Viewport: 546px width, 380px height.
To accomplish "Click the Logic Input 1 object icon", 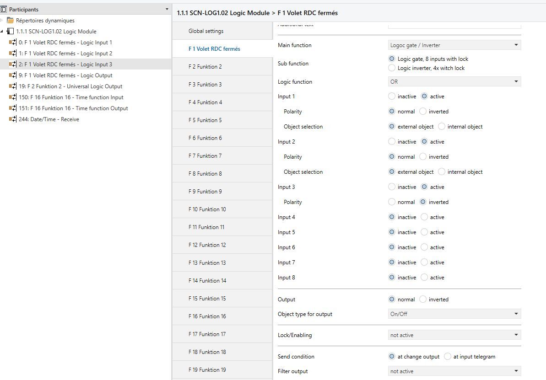I will [13, 43].
